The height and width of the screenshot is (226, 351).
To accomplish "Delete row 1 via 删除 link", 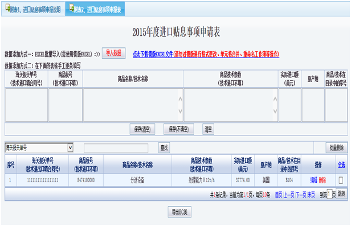I will 323,180.
